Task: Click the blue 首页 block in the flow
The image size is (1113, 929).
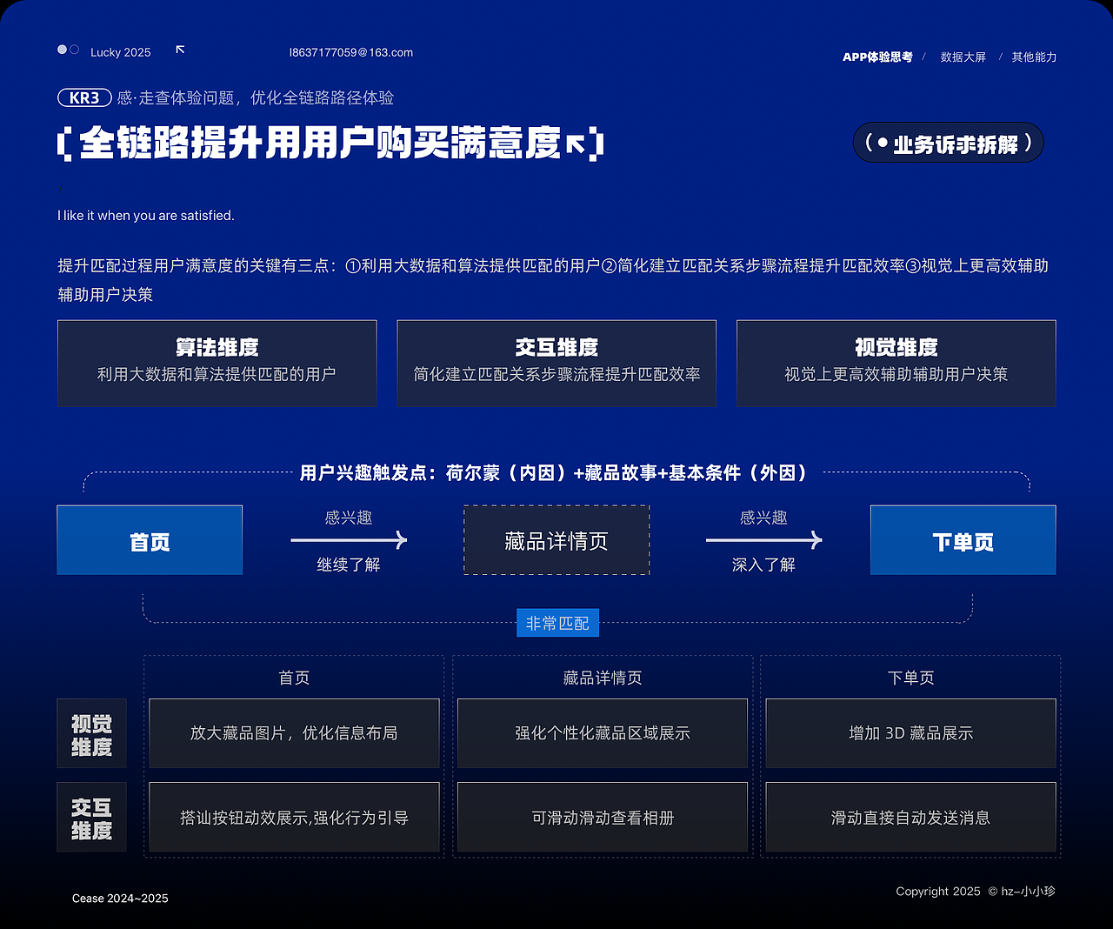Action: (x=149, y=540)
